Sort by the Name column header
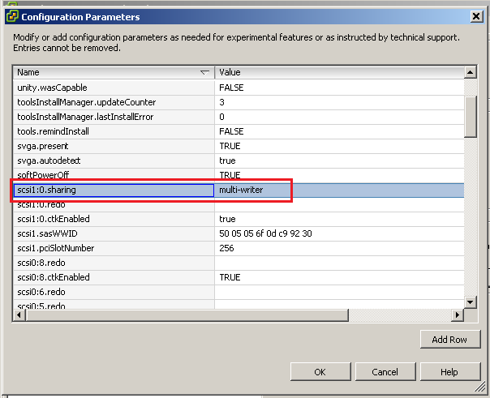 (114, 73)
